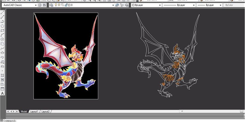
Task: Select the Construction Line tool
Action: [2, 17]
